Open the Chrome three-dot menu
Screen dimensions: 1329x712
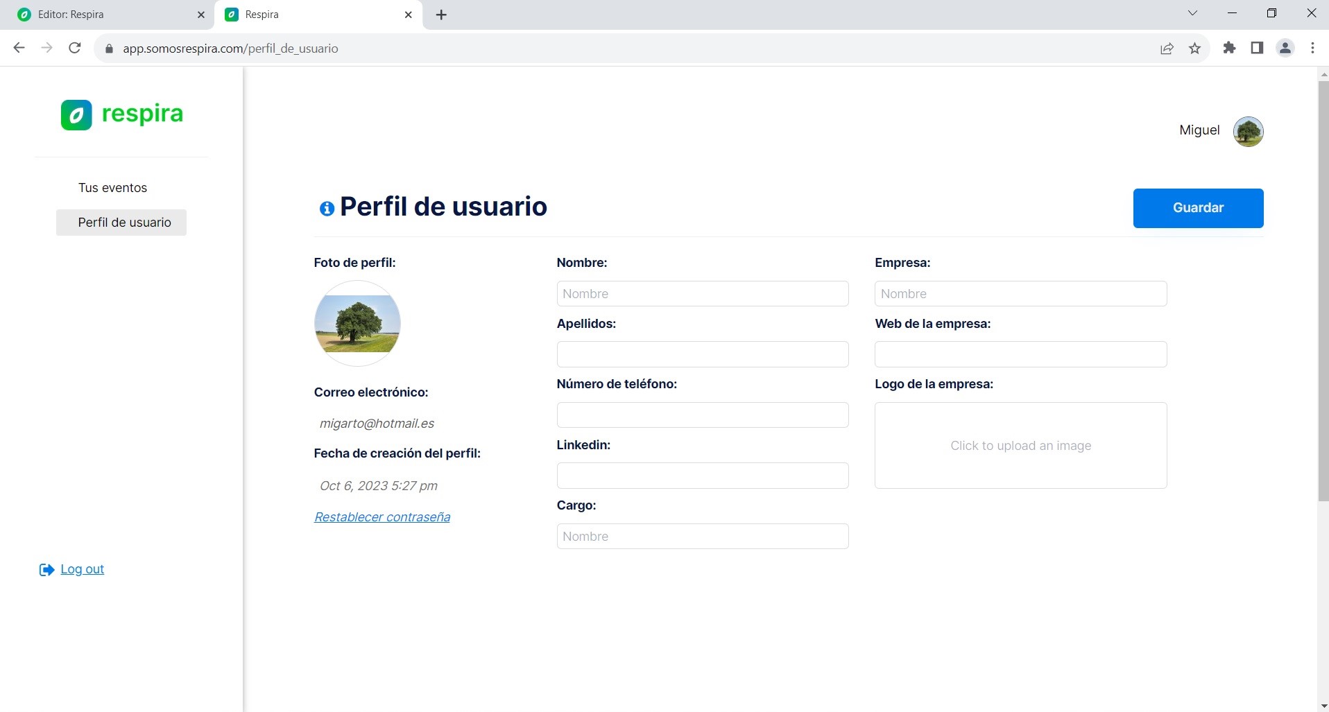tap(1312, 48)
